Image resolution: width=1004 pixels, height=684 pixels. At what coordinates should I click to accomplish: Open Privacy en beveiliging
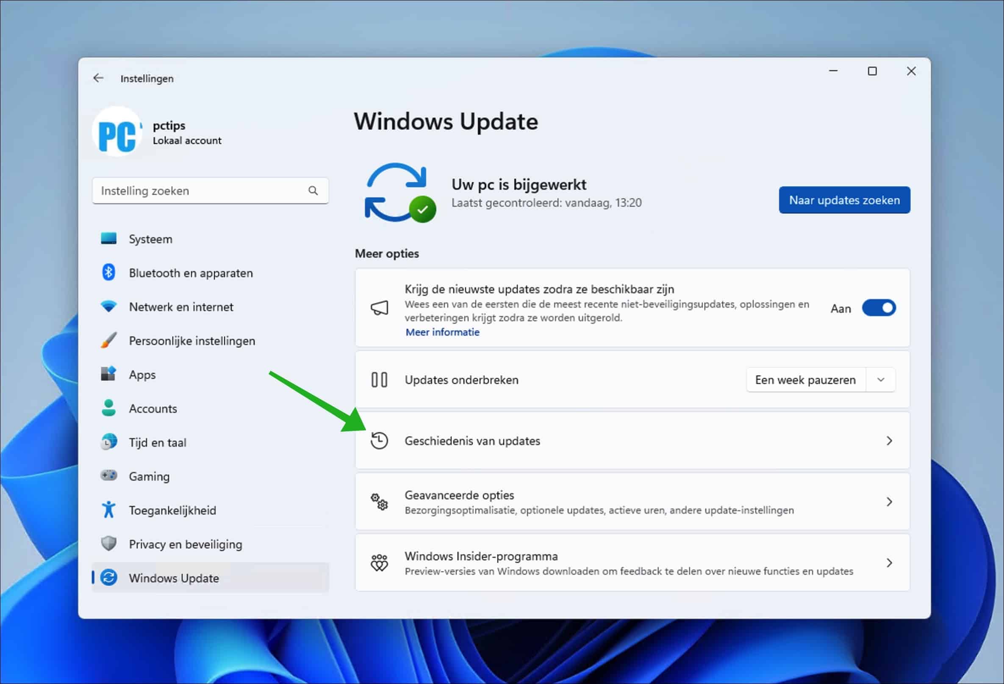(x=210, y=544)
